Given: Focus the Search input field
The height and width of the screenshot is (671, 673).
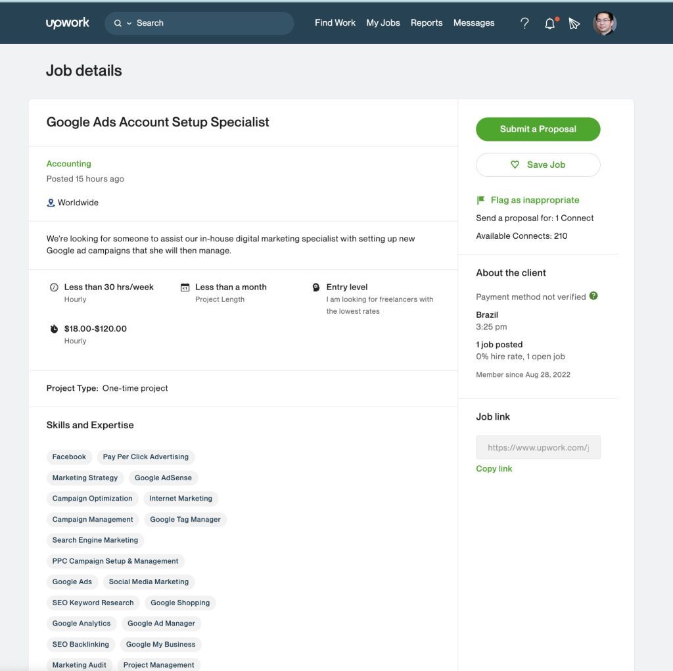Looking at the screenshot, I should click(199, 23).
